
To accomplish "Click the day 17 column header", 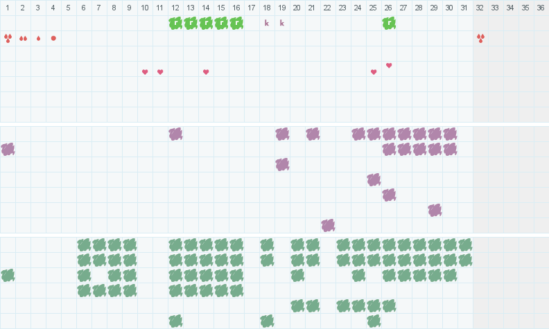I will 252,8.
